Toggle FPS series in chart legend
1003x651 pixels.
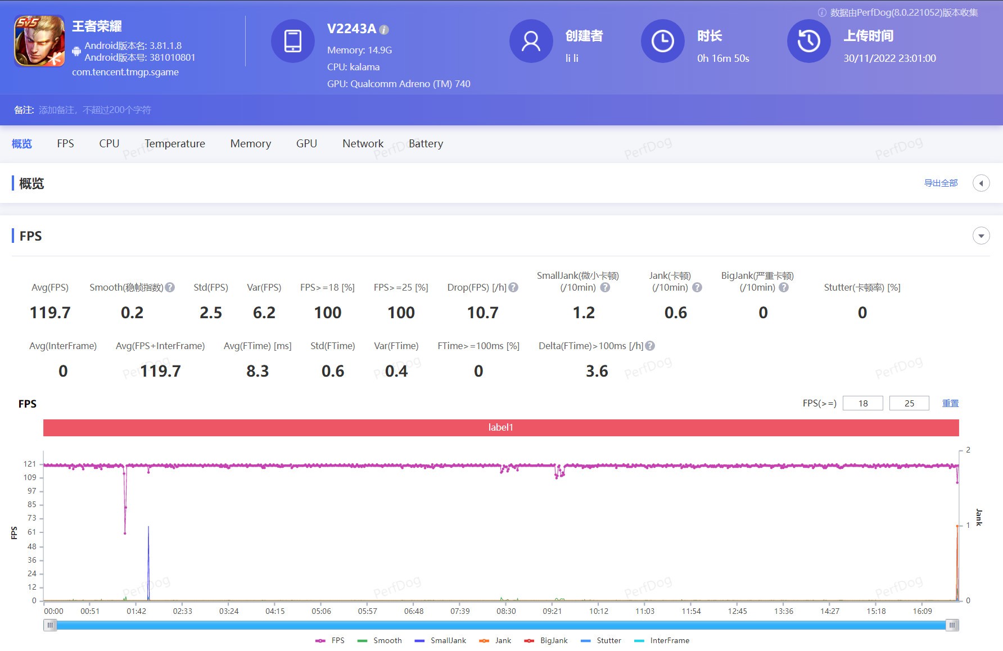(x=330, y=640)
